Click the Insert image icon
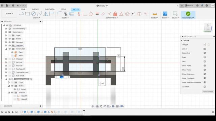Screen dimensions: 216x121 pos(165,14)
